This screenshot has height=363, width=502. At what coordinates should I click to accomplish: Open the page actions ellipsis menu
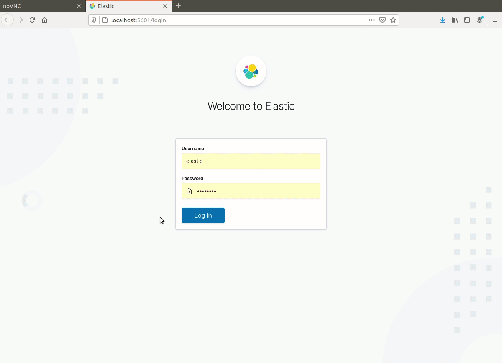coord(372,20)
